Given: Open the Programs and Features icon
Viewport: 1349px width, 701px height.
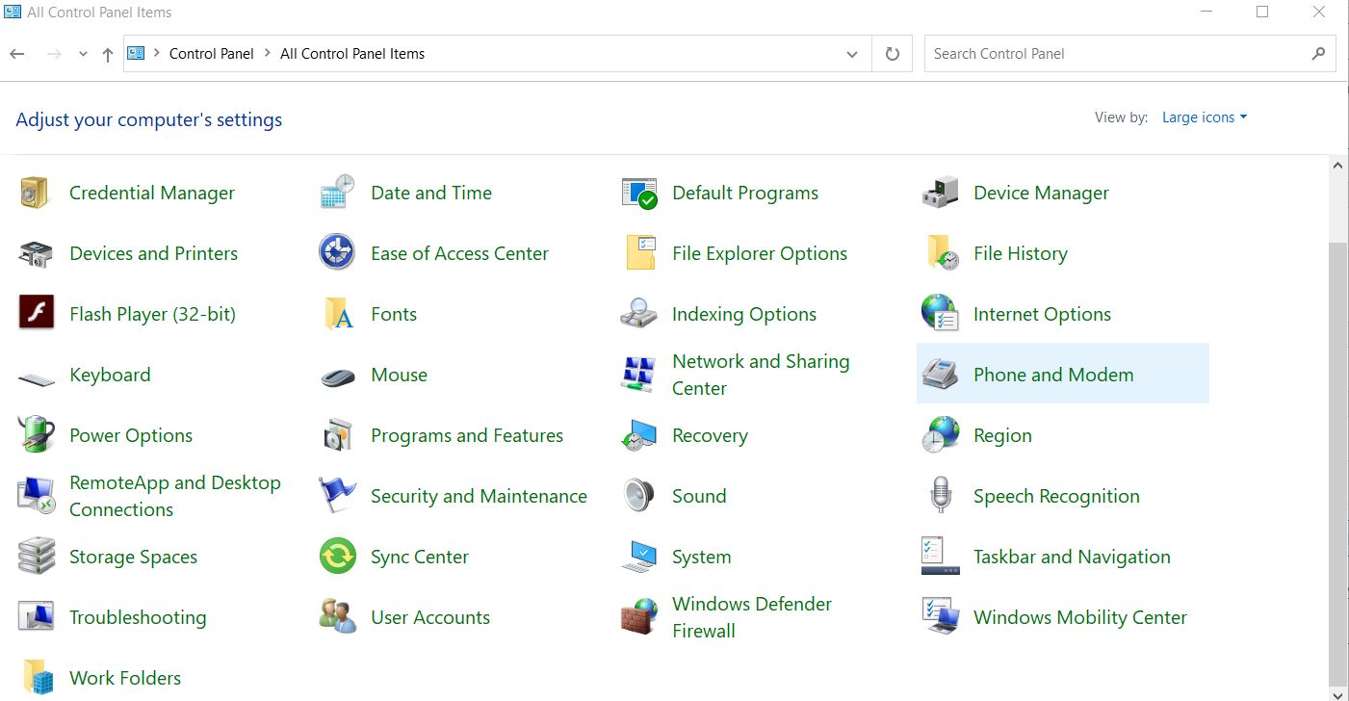Looking at the screenshot, I should [338, 435].
